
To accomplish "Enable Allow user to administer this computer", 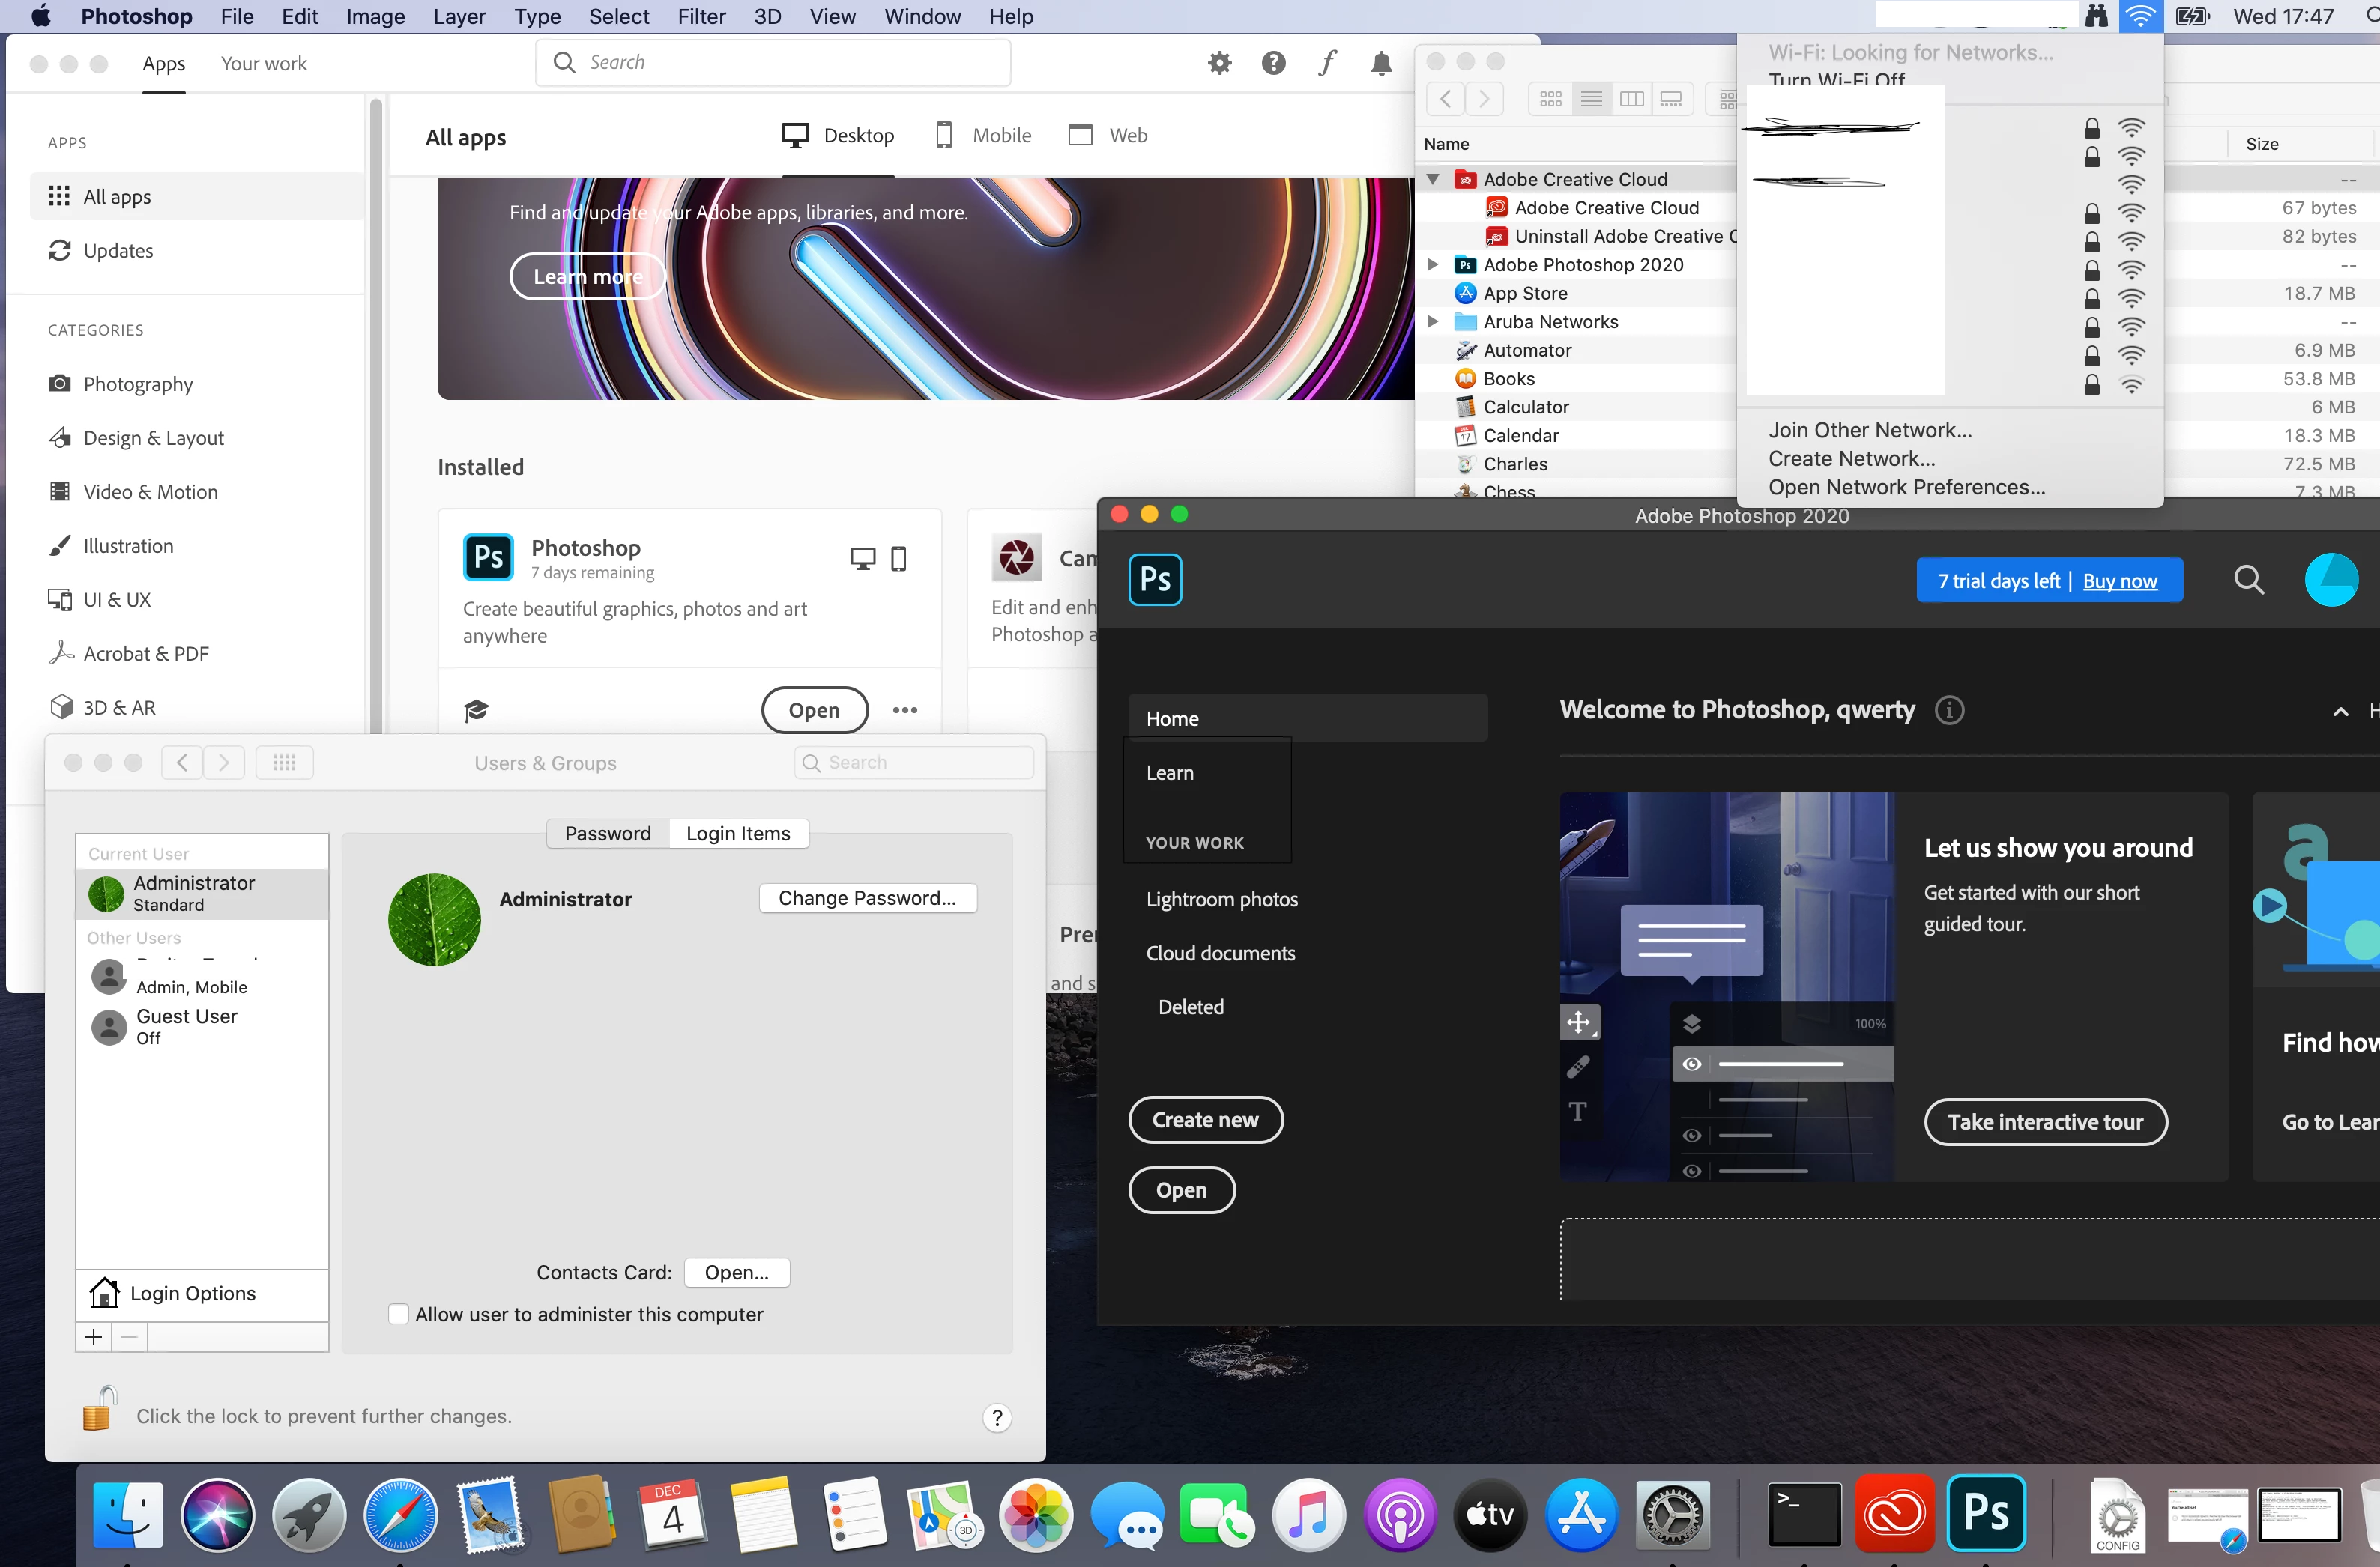I will tap(398, 1314).
